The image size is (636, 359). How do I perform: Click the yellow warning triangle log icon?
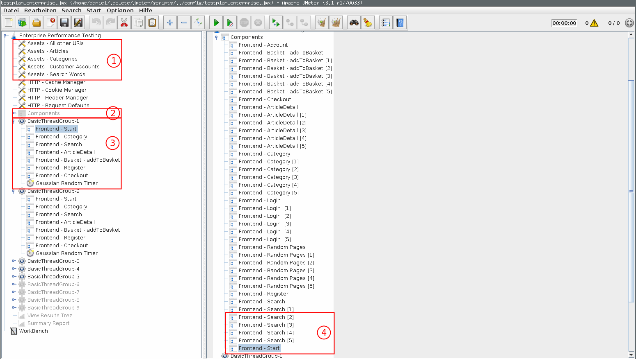(594, 23)
